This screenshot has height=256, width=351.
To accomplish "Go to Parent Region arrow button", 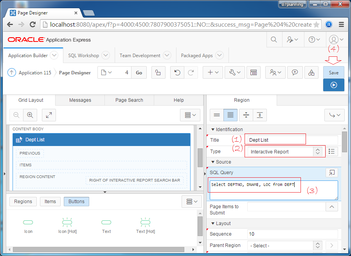I will pos(332,245).
